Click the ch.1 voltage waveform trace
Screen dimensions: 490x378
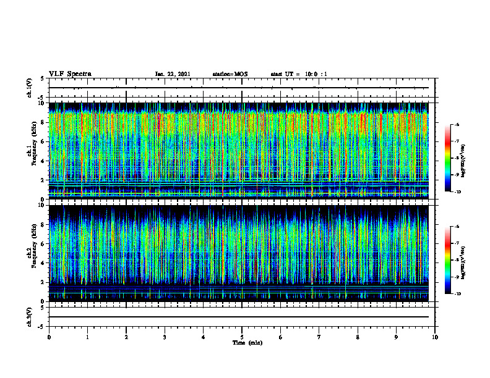click(x=238, y=88)
